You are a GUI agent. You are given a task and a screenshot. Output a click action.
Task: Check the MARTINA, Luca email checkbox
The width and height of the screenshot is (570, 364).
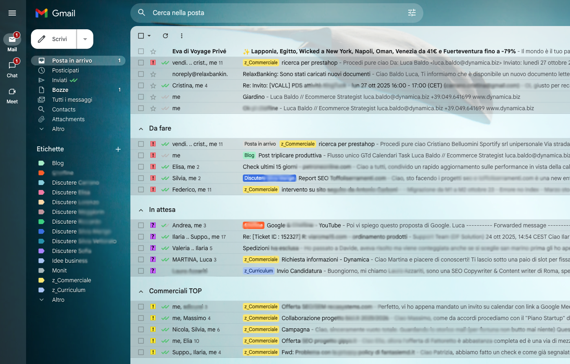pyautogui.click(x=141, y=259)
